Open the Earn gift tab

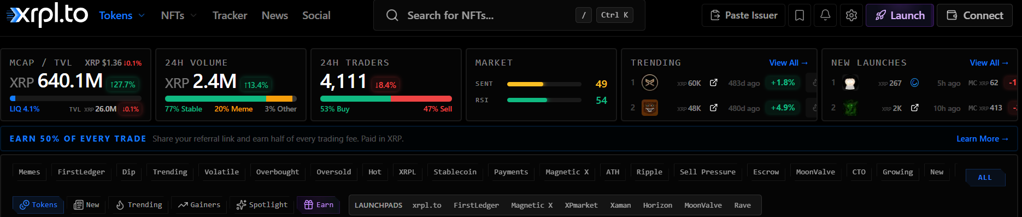[319, 205]
